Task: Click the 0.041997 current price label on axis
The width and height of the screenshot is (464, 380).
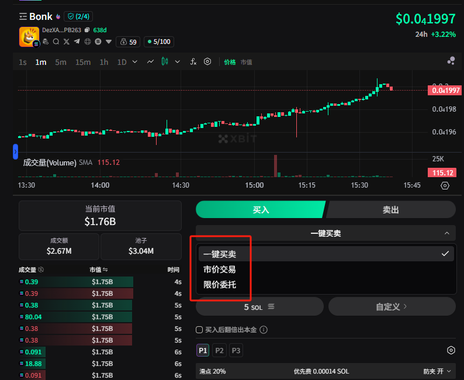Action: pyautogui.click(x=445, y=90)
